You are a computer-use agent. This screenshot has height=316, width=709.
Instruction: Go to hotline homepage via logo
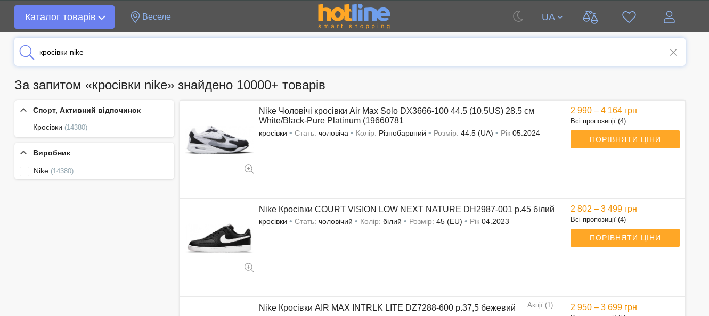(354, 16)
